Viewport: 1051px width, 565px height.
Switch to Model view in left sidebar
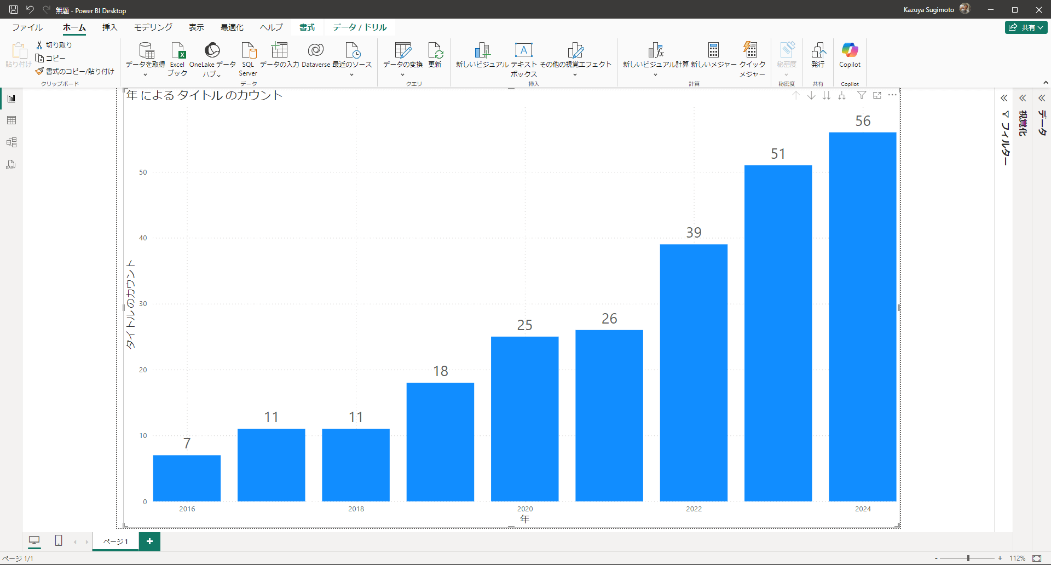point(11,142)
